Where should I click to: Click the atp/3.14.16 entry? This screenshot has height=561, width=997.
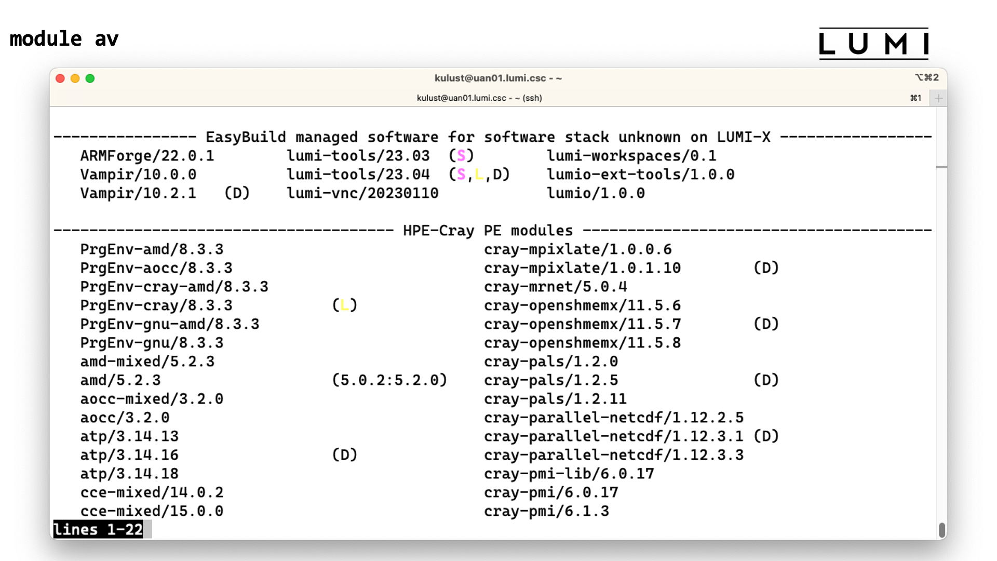[x=129, y=455]
